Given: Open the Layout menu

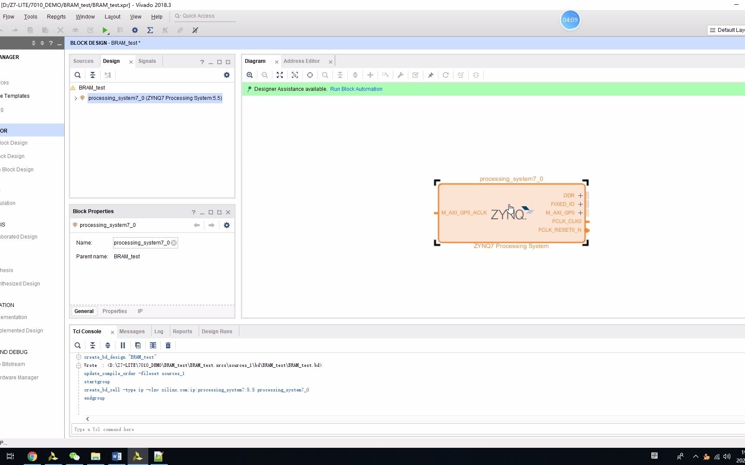Looking at the screenshot, I should 113,17.
